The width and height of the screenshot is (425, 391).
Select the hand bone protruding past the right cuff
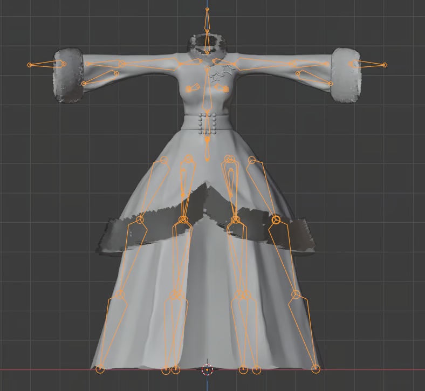coord(368,64)
